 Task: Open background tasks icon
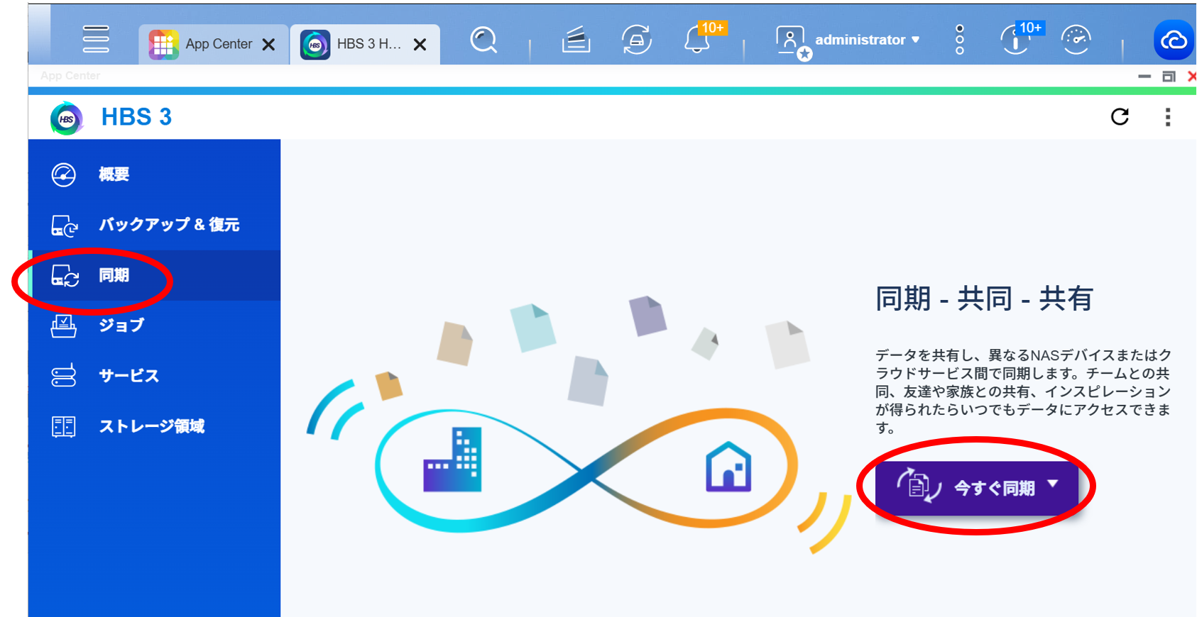[x=576, y=40]
